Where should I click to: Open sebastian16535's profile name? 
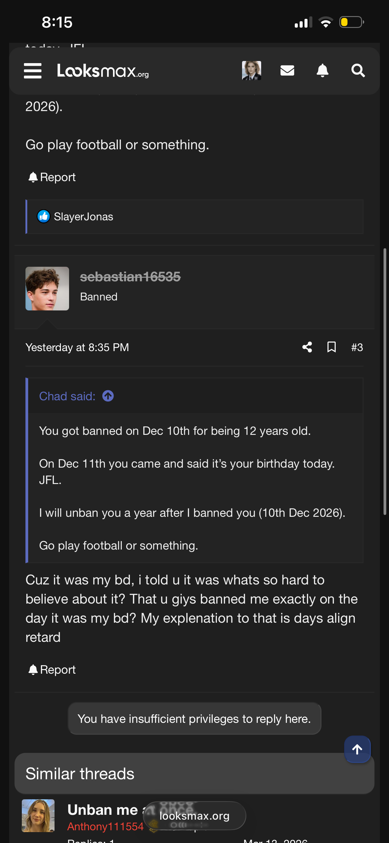tap(130, 277)
